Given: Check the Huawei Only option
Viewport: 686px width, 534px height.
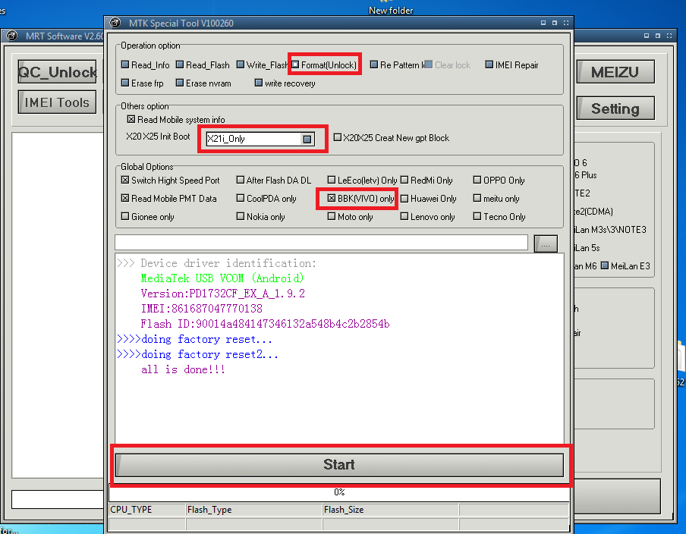Looking at the screenshot, I should tap(404, 198).
